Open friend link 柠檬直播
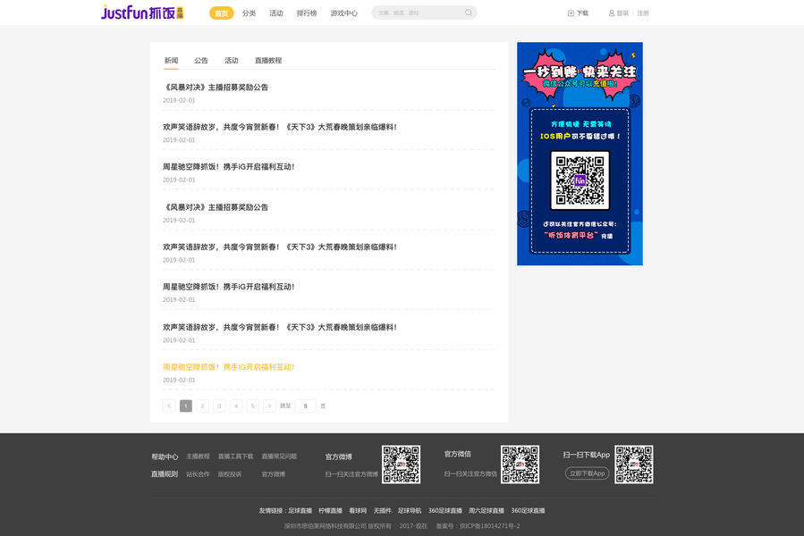This screenshot has height=536, width=804. [330, 510]
